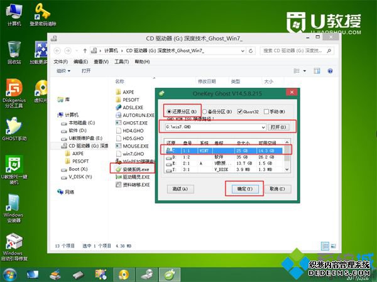Sort by 名称 column header
This screenshot has height=282, width=377.
[120, 82]
